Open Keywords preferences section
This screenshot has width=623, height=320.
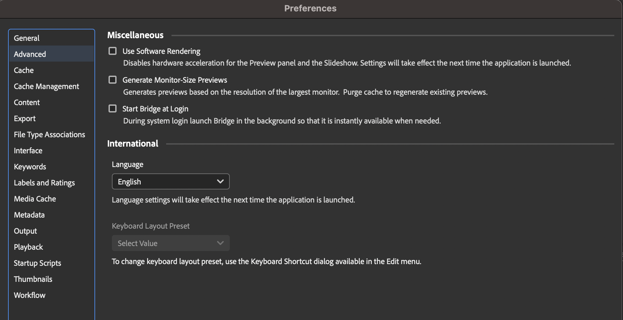(x=30, y=167)
